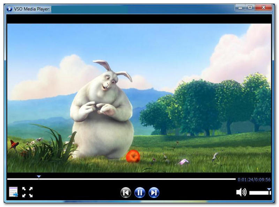Image resolution: width=279 pixels, height=207 pixels.
Task: Maximize the media player window
Action: [250, 7]
